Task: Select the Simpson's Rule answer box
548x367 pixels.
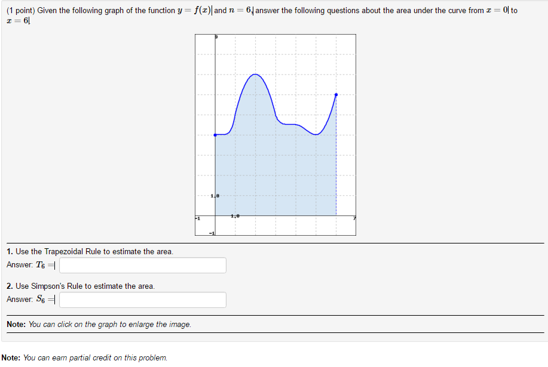Action: coord(142,300)
